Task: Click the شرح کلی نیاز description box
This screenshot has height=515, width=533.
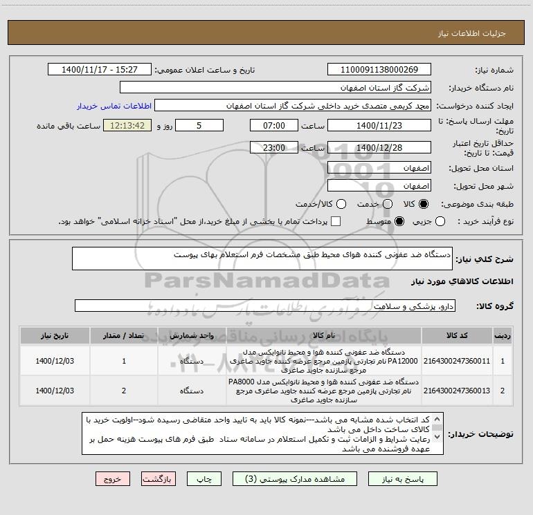Action: click(x=262, y=259)
